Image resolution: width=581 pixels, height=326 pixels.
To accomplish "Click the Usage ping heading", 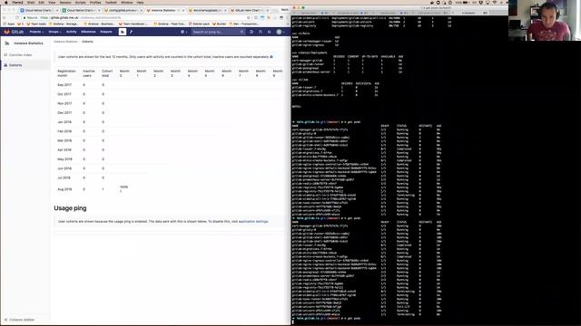I will coord(70,208).
